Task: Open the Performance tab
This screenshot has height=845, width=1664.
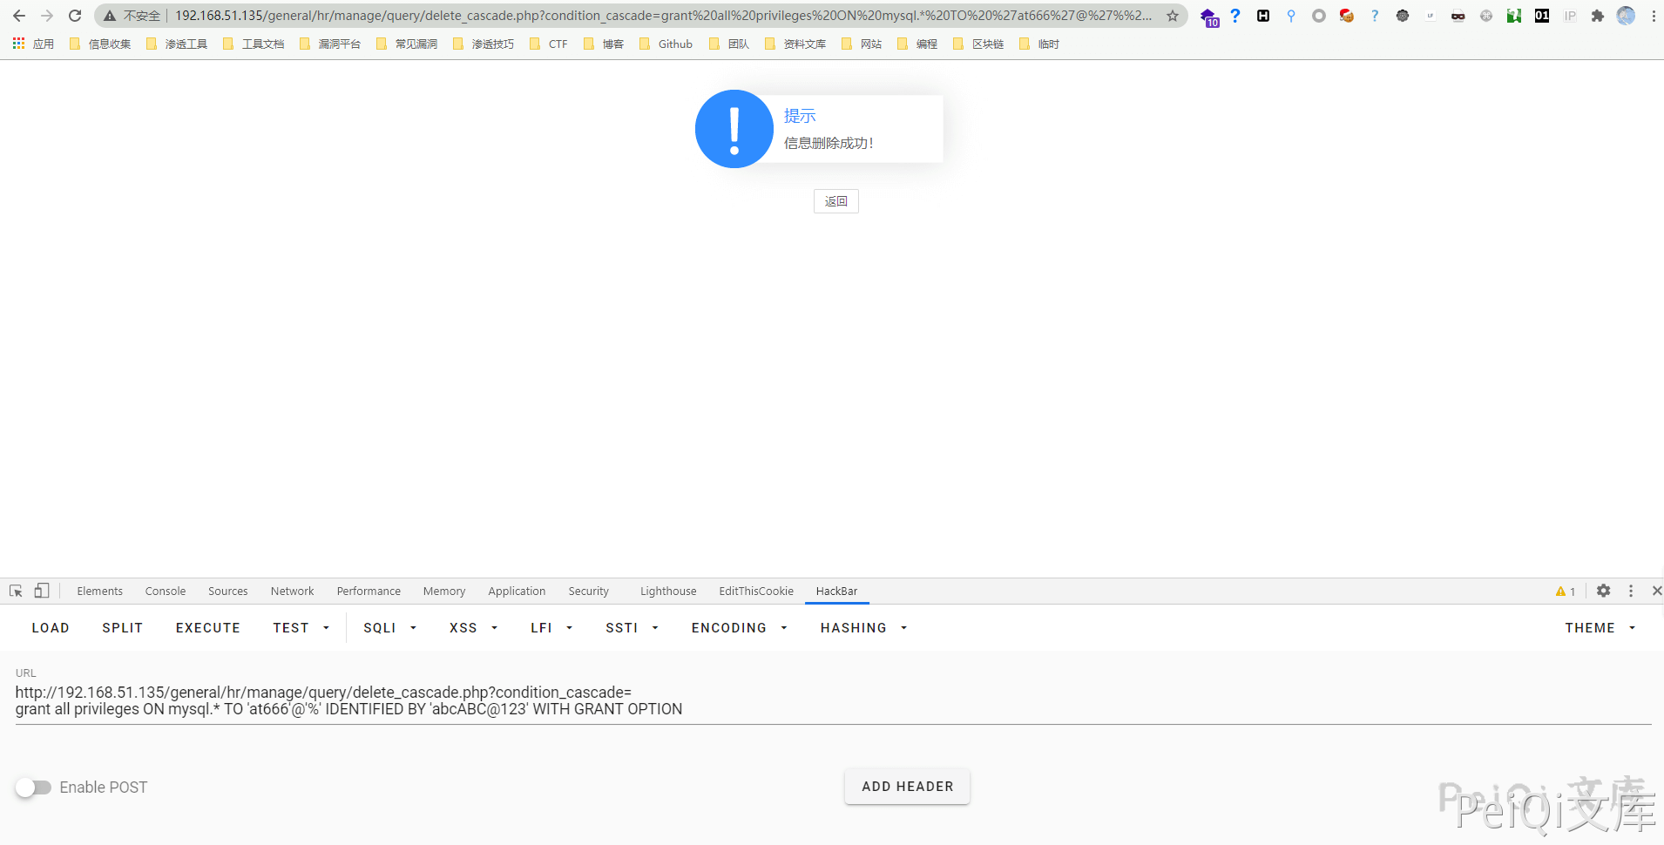Action: point(369,591)
